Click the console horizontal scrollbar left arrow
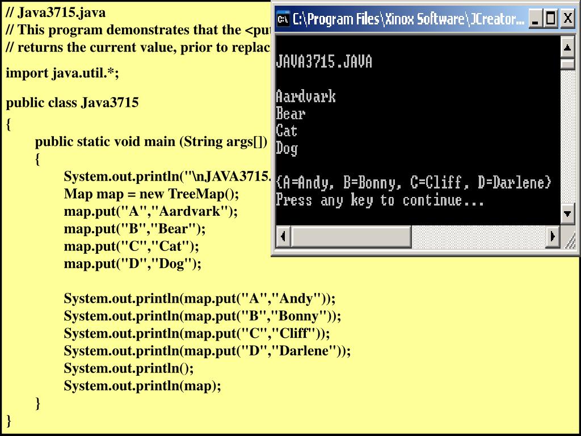Viewport: 581px width, 436px height. 284,236
